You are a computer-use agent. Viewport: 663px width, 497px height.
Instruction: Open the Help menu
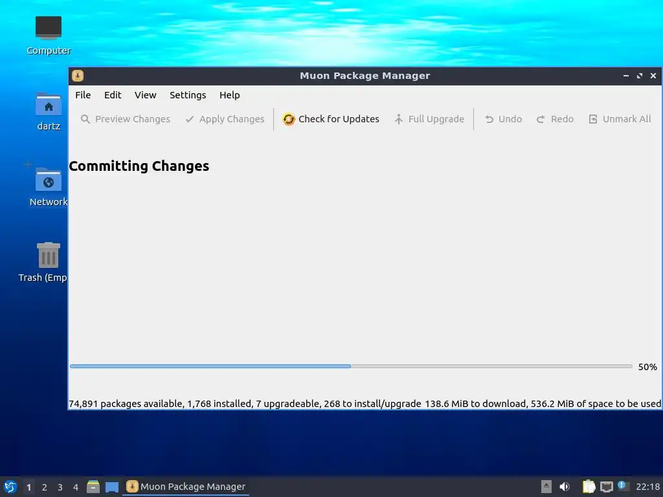229,95
